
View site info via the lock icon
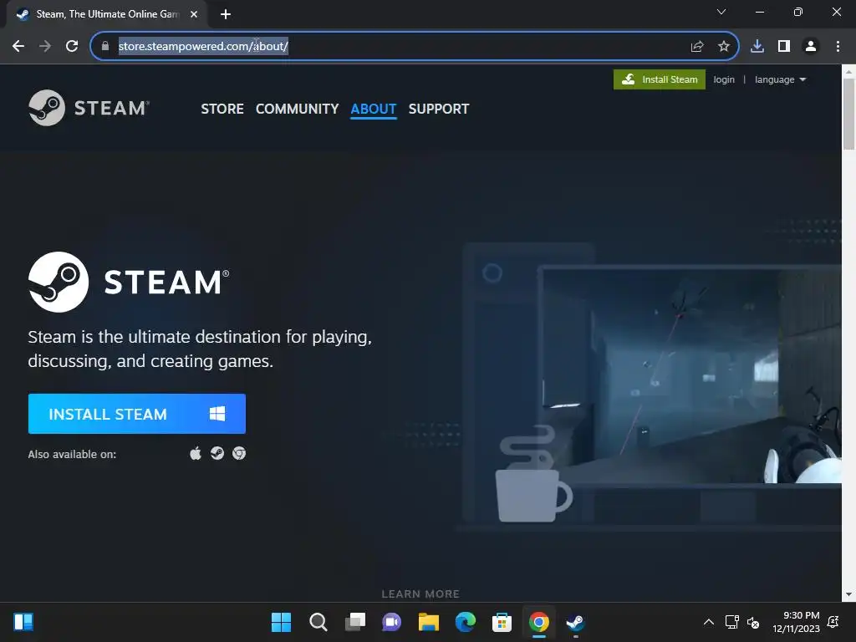point(104,47)
